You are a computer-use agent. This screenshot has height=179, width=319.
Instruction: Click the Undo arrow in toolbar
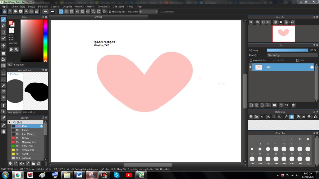(45, 12)
